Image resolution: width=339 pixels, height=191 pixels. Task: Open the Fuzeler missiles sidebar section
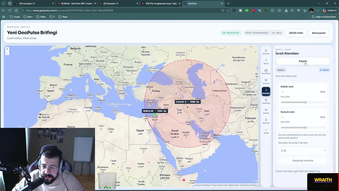pos(266,81)
